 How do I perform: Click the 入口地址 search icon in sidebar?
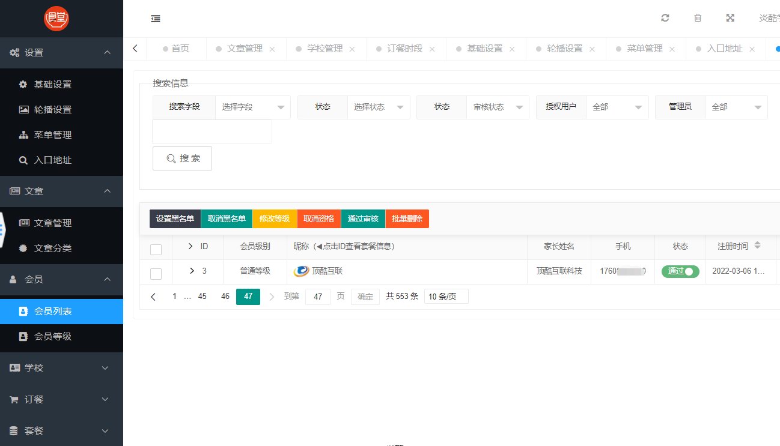tap(23, 160)
